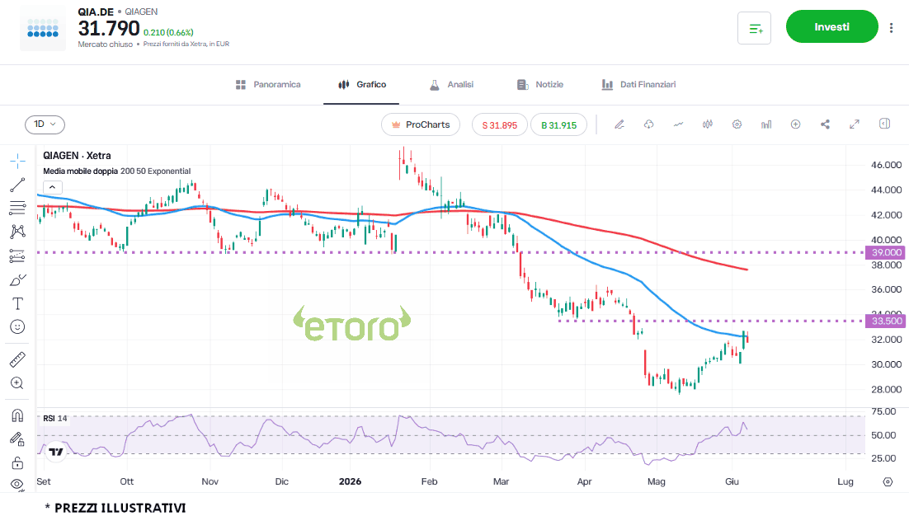Open the drawing pencil tool in chart toolbar

pyautogui.click(x=619, y=124)
